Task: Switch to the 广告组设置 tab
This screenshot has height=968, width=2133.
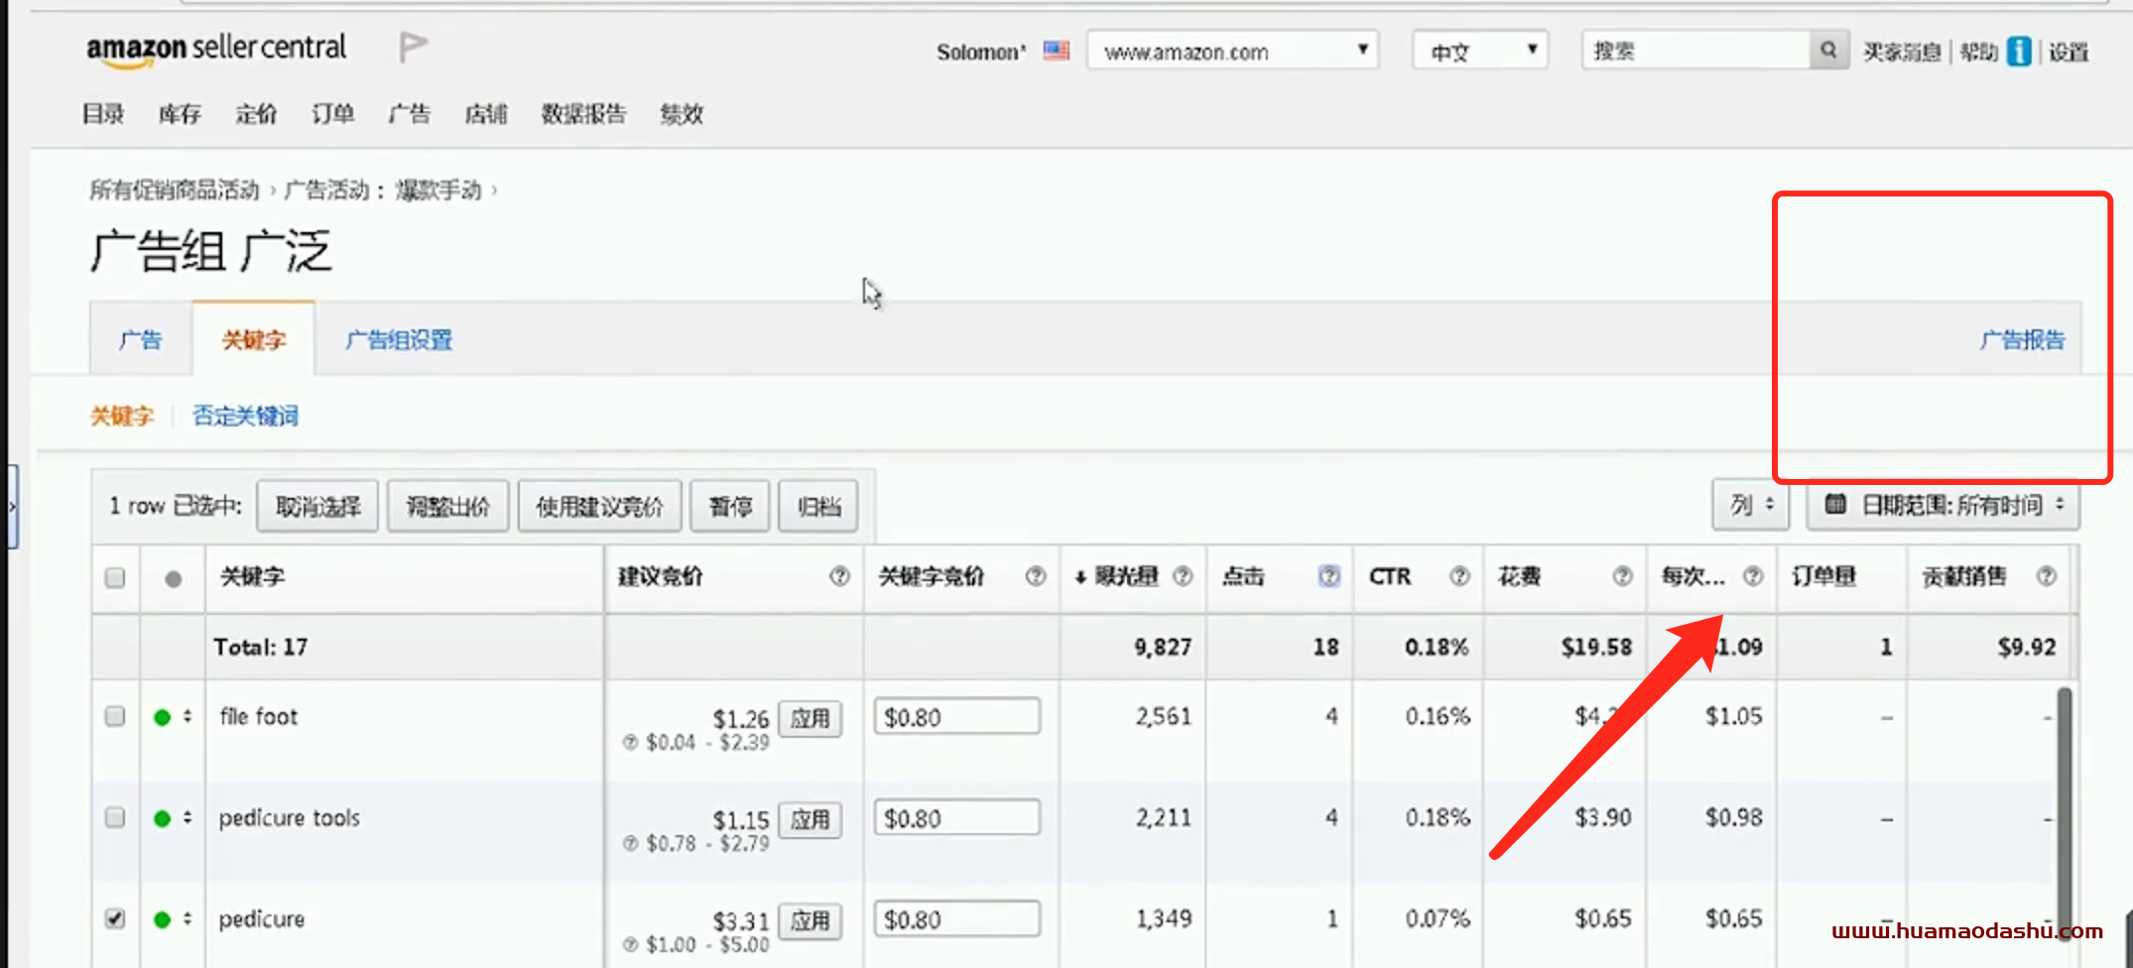Action: 399,340
